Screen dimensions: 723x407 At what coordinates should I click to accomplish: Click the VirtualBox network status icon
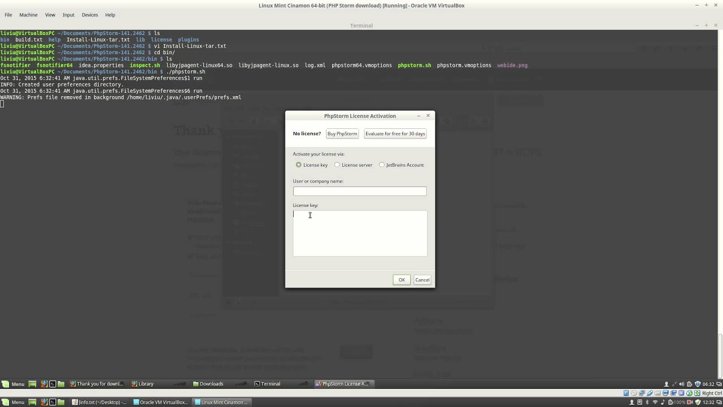pos(642,393)
